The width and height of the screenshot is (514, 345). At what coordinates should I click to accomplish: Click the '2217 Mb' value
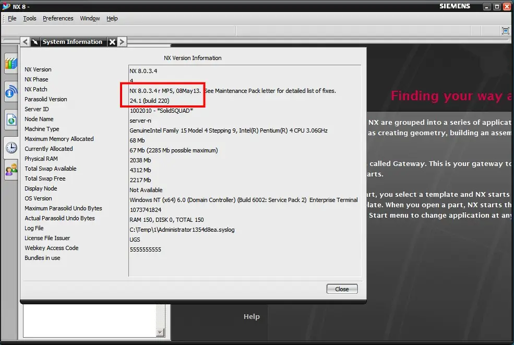point(140,180)
